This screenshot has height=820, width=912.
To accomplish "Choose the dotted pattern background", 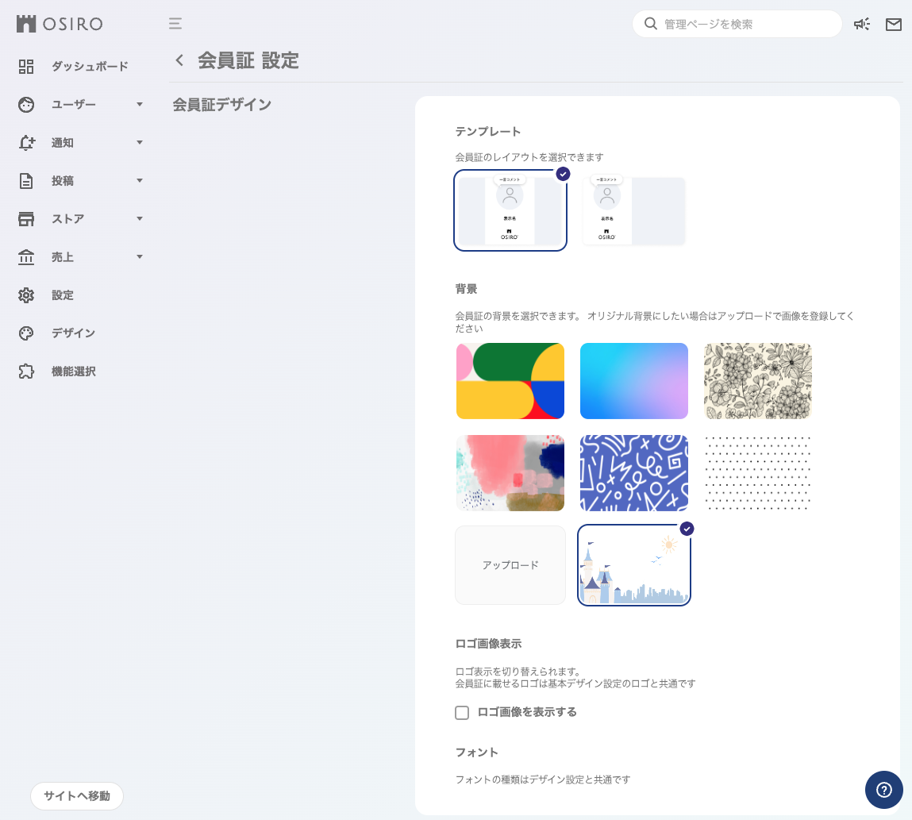I will (757, 473).
